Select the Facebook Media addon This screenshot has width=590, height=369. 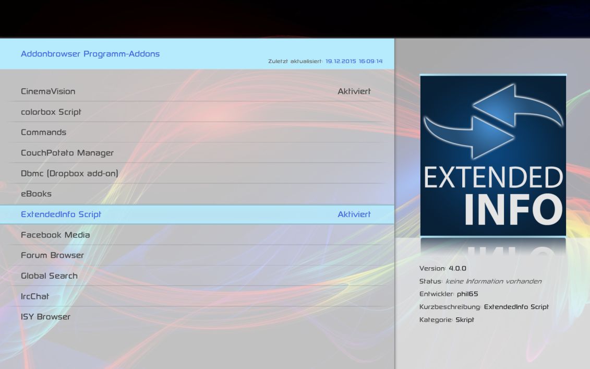pyautogui.click(x=197, y=235)
